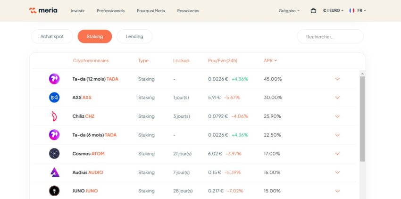Select the Staking tab
The image size is (401, 199).
(95, 36)
